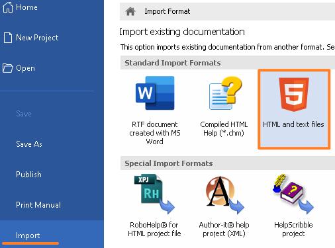This screenshot has height=248, width=335.
Task: Open the Publish page
Action: (28, 175)
